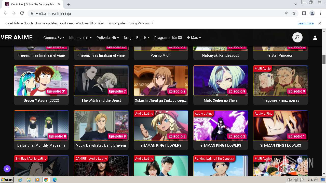View site lock security icon

32,13
